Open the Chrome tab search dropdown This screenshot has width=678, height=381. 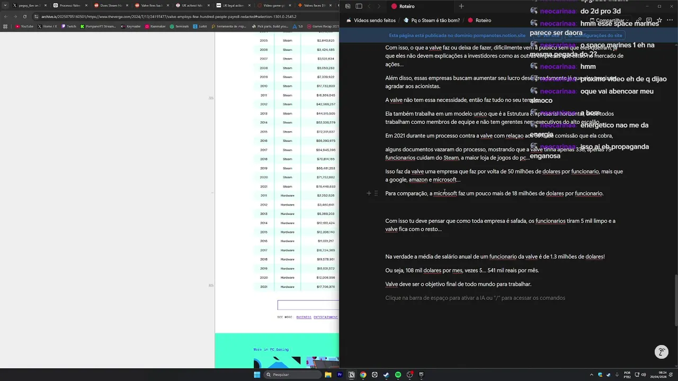5,5
